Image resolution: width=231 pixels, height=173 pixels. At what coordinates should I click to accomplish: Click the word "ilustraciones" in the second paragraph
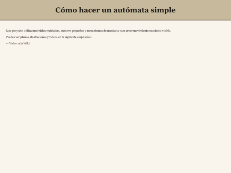tap(38, 37)
